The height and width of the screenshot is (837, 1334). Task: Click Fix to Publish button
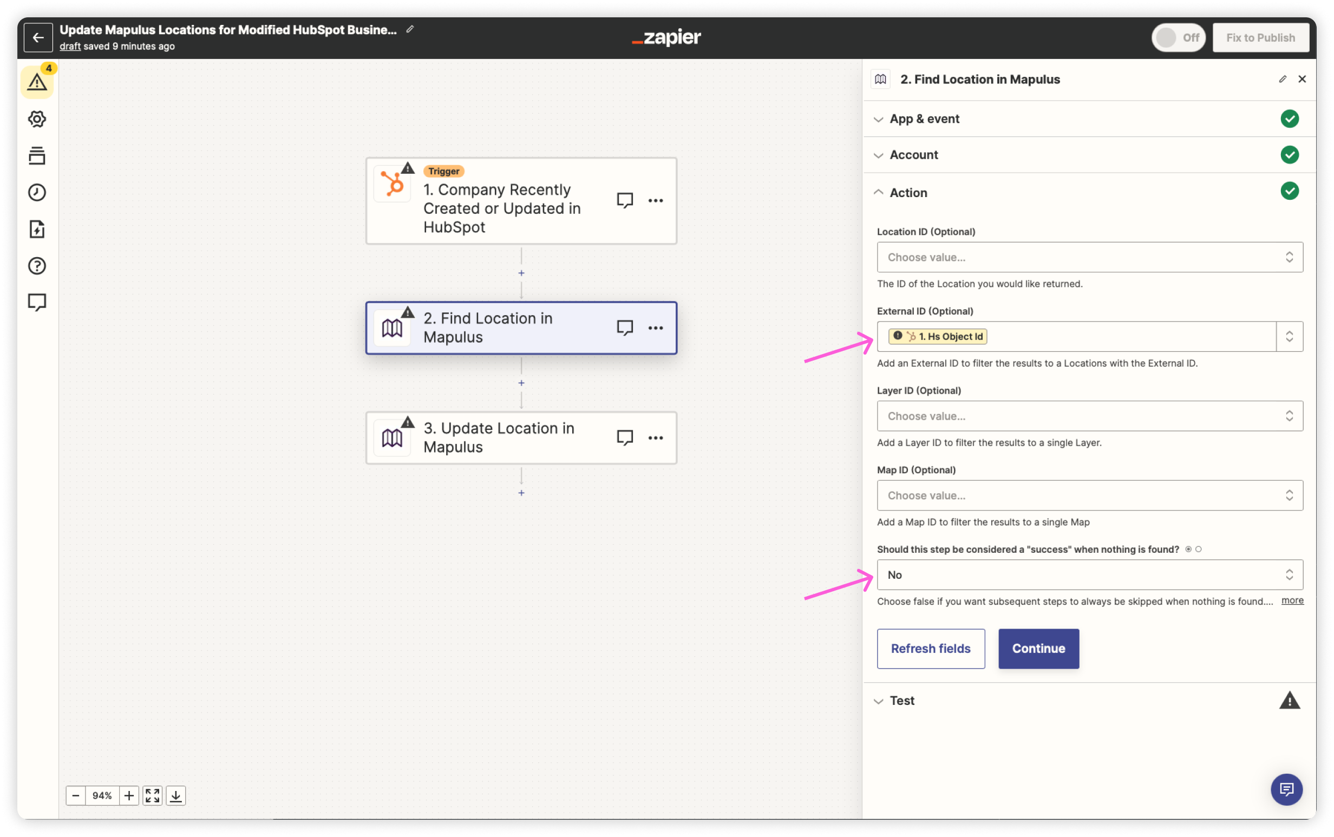click(1260, 38)
